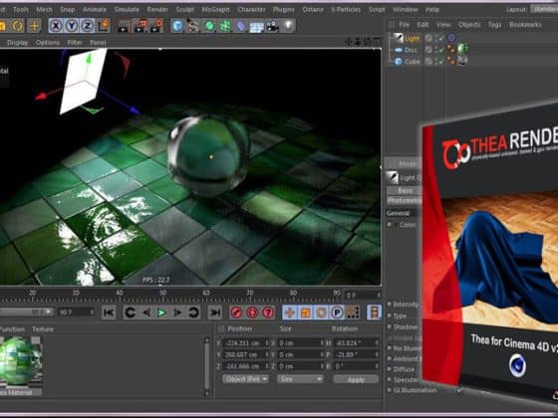This screenshot has height=418, width=558.
Task: Open the Character menu
Action: 251,10
